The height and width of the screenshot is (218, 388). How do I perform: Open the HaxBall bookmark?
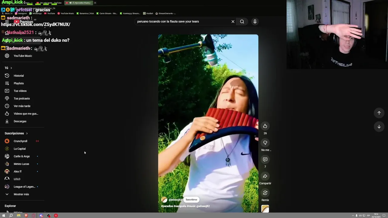click(148, 13)
